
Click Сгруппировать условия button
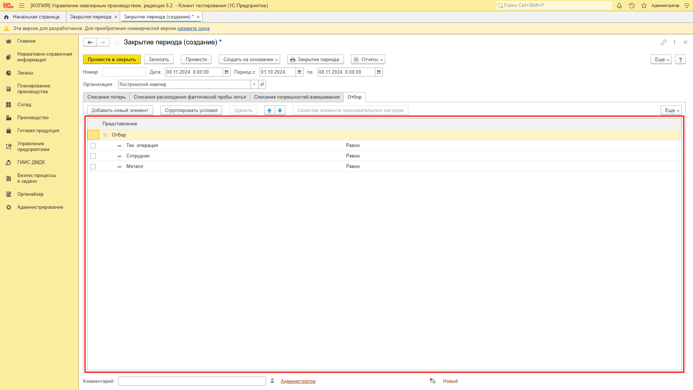[x=191, y=110]
